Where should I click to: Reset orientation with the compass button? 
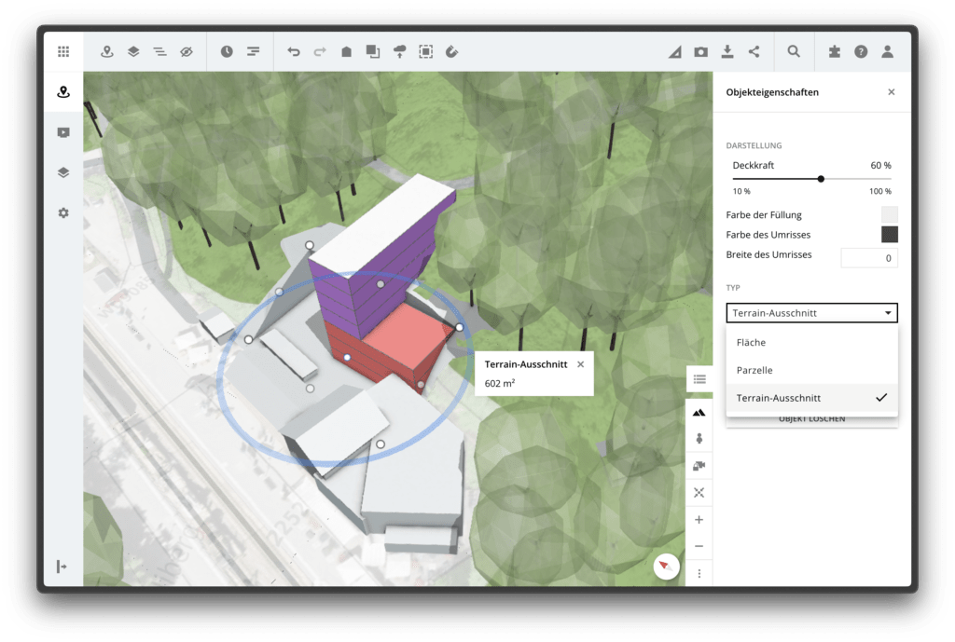(666, 566)
